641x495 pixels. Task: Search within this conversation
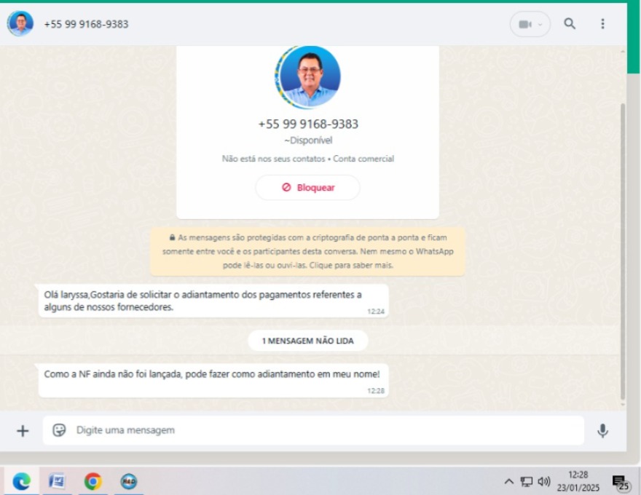pos(570,24)
